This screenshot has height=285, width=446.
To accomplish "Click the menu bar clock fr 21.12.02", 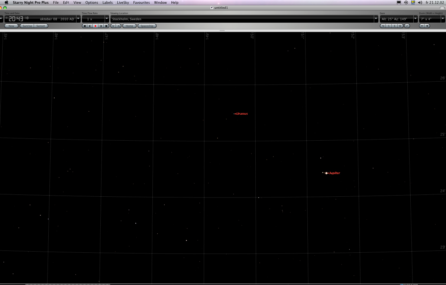I will click(x=434, y=3).
